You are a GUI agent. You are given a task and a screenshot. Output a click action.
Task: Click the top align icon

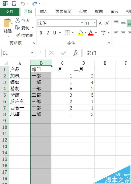pyautogui.click(x=116, y=22)
